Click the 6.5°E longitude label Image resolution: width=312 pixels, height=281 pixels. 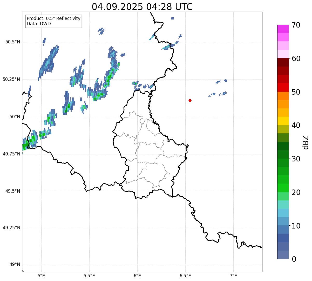tap(185, 276)
